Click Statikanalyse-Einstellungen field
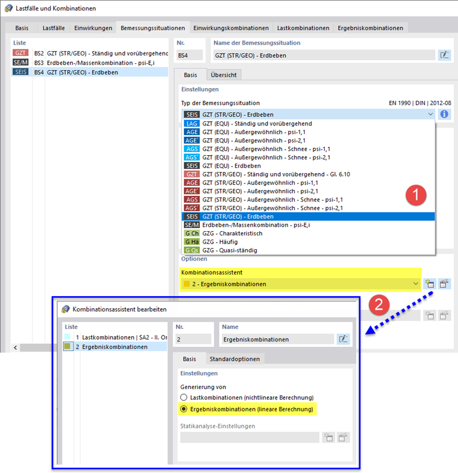Screen dimensions: 458x473 point(249,437)
